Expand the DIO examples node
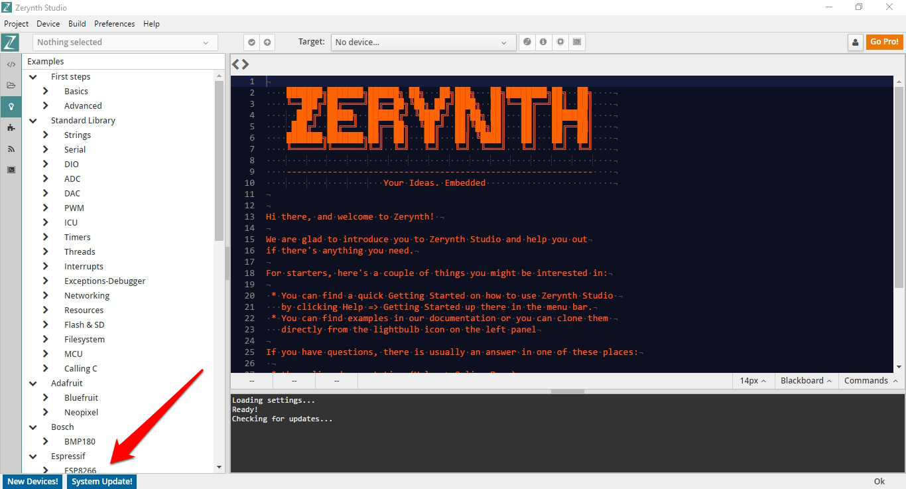Viewport: 906px width, 489px height. 46,165
